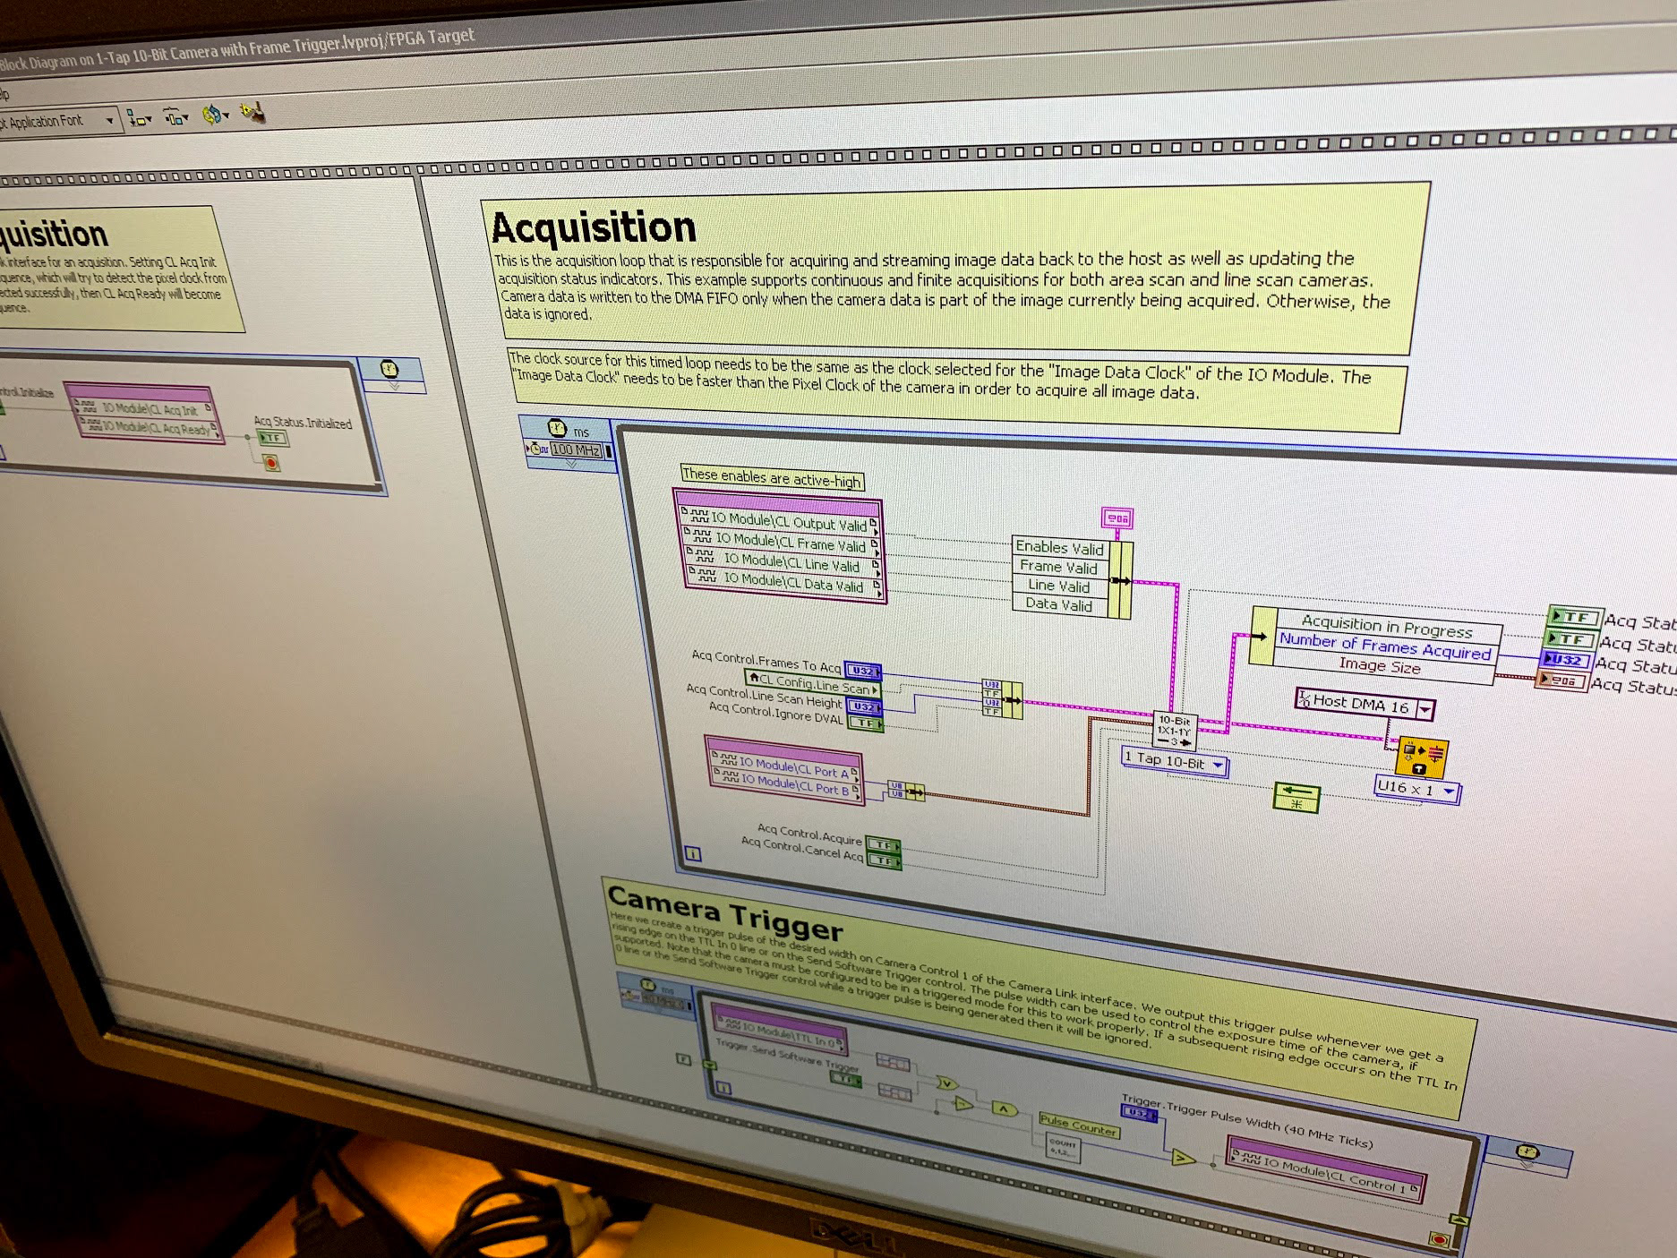This screenshot has width=1677, height=1258.
Task: Select the CL Config.Line Scan local variable
Action: point(813,684)
